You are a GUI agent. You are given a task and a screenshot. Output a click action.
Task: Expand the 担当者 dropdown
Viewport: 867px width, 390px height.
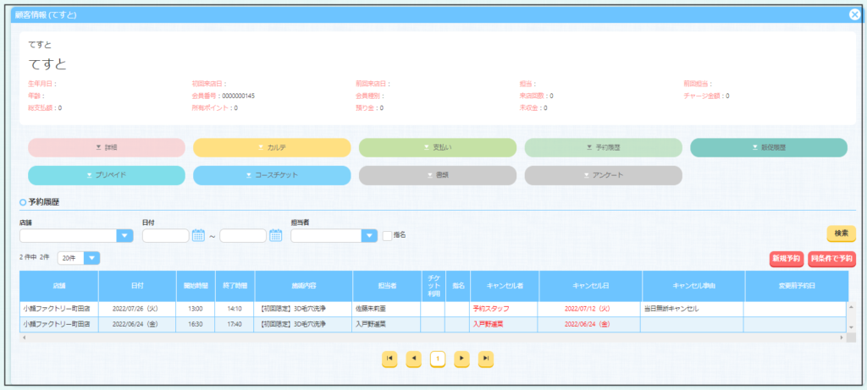tap(369, 235)
